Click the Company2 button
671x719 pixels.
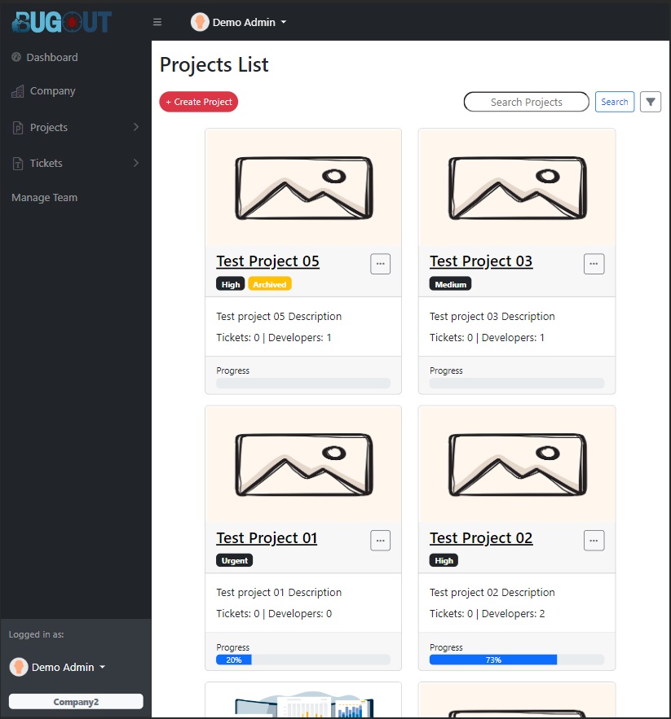click(76, 702)
